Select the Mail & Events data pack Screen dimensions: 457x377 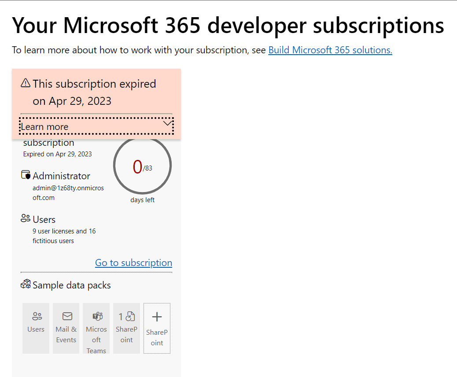66,328
